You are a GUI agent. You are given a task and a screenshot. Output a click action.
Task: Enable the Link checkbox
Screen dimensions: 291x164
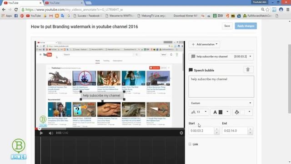coord(190,144)
